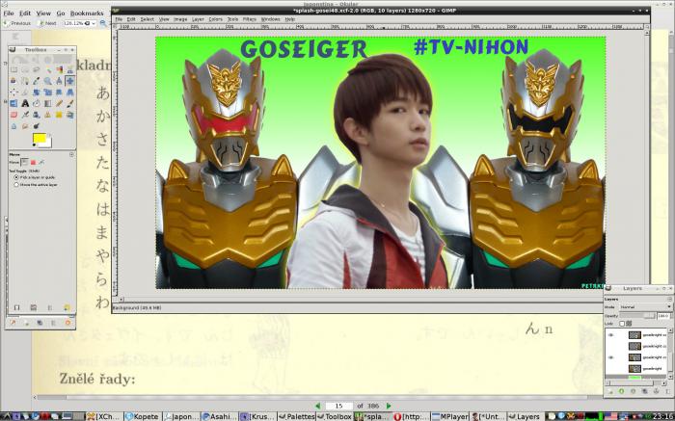
Task: Select the Fuzzy Select wand tool
Action: 48,69
